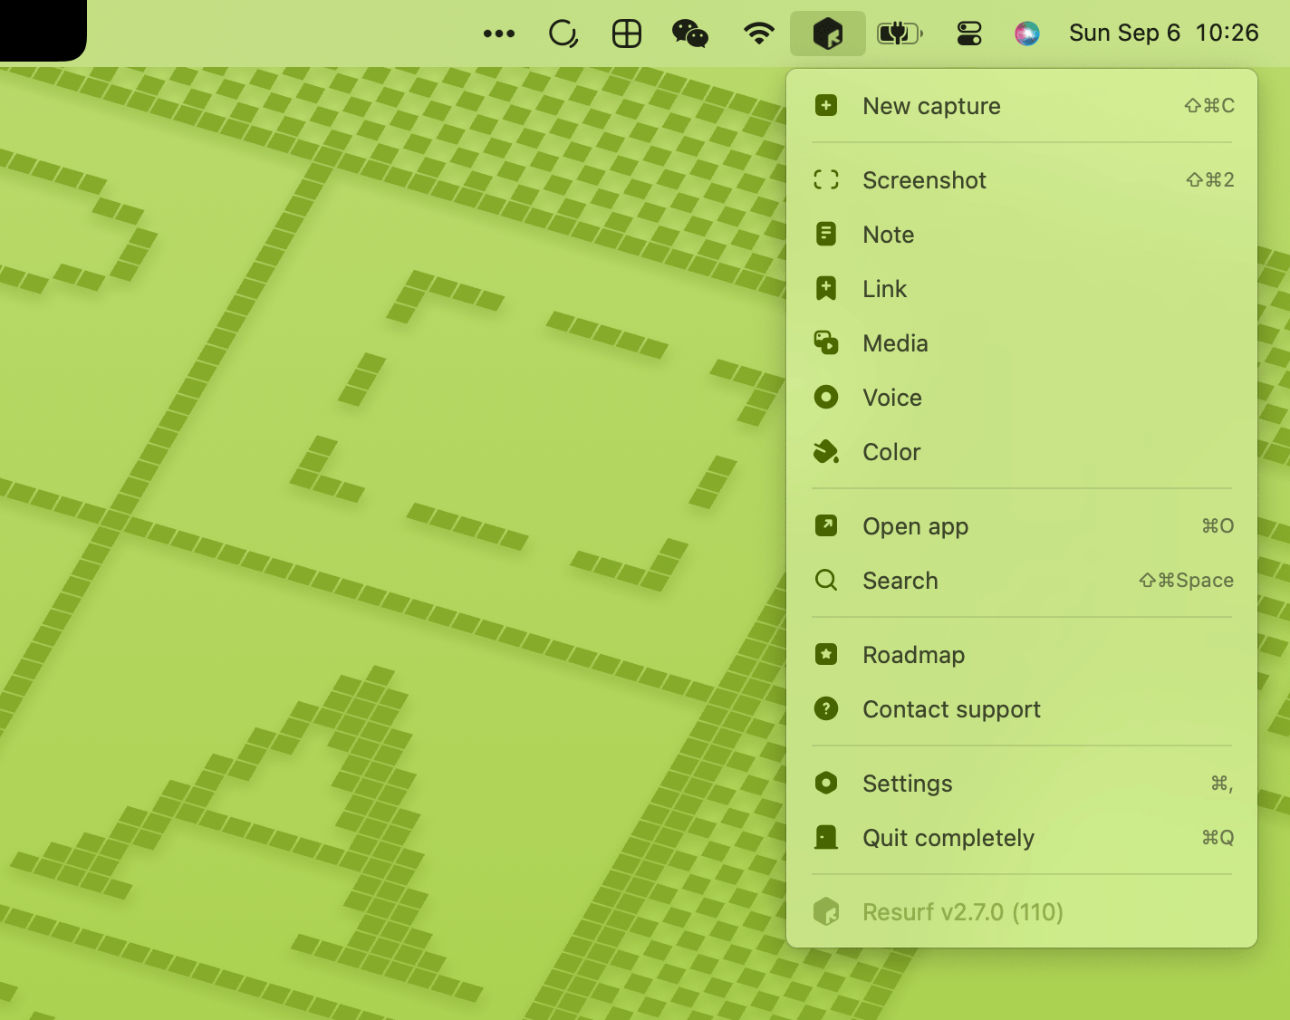Choose Open app from the menu
The image size is (1290, 1020).
tap(1022, 526)
